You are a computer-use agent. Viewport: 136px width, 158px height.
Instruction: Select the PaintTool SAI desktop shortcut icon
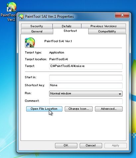pyautogui.click(x=11, y=7)
